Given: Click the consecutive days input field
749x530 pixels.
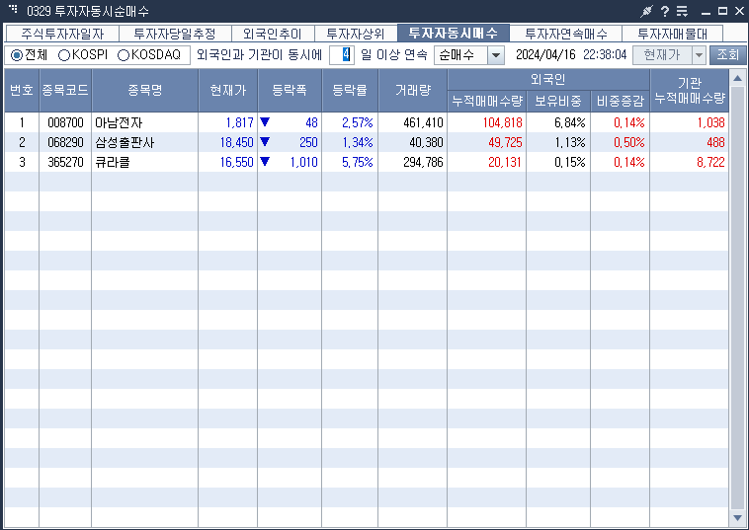Looking at the screenshot, I should tap(342, 55).
